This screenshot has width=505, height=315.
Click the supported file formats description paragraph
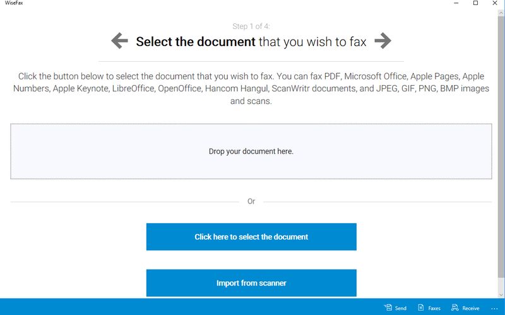[251, 88]
